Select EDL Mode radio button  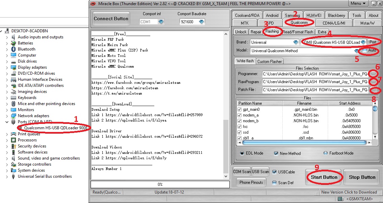242,153
